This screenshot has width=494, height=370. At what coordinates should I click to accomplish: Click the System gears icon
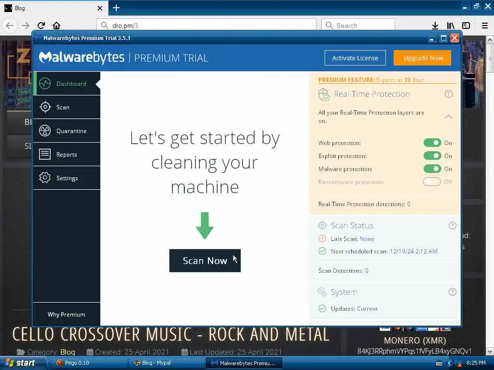(322, 292)
